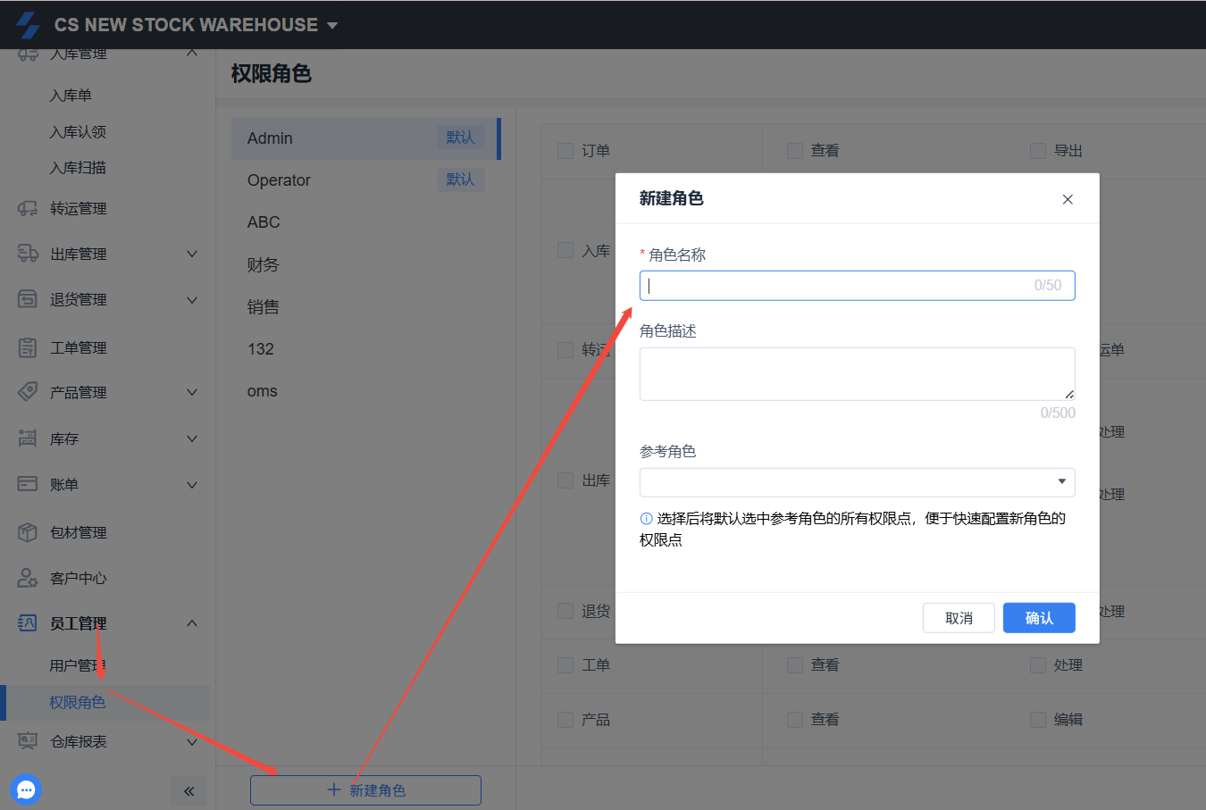Click the 客户中心 user icon
The image size is (1206, 810).
(28, 578)
